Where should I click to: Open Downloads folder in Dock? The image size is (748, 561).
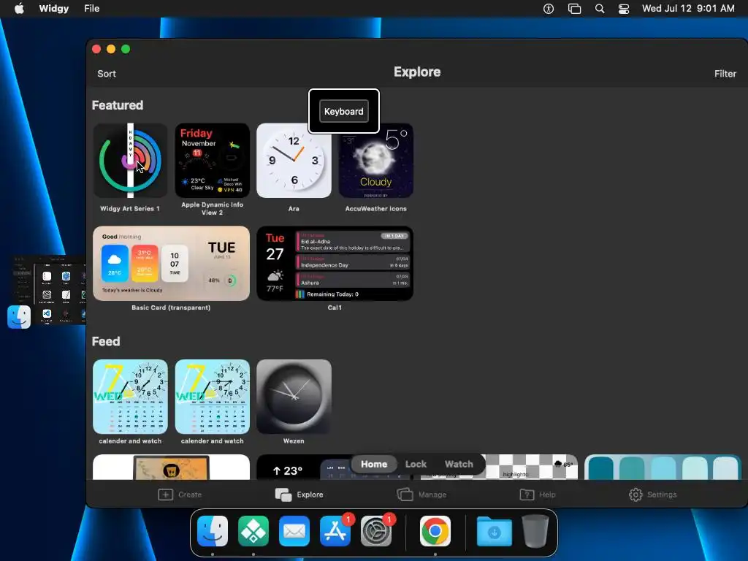click(x=495, y=531)
